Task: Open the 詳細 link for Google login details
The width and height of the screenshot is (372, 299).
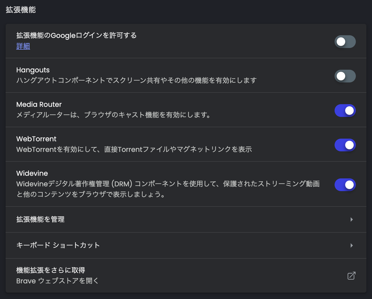Action: [x=23, y=46]
